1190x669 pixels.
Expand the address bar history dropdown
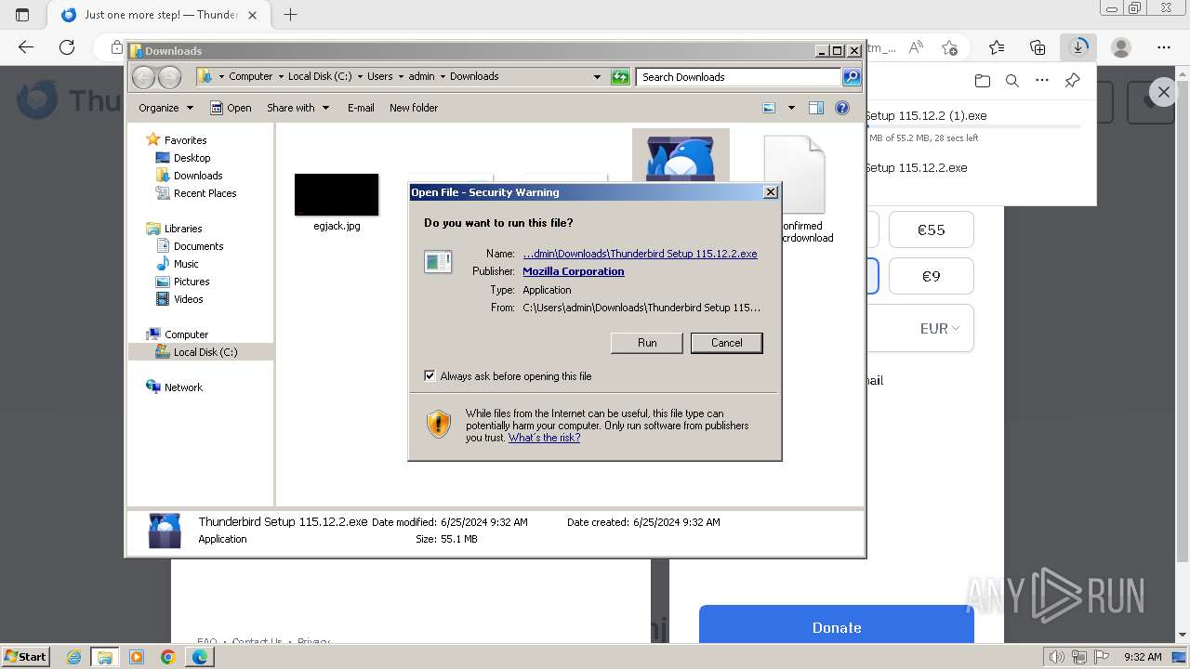click(597, 77)
